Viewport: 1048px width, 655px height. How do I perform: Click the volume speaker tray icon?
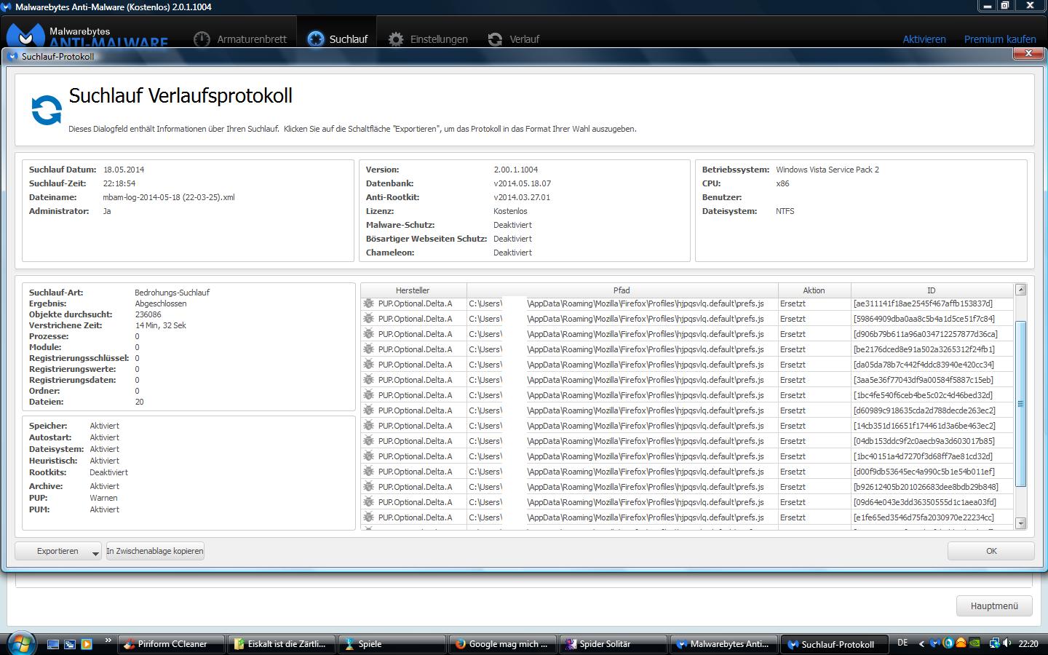point(1007,643)
